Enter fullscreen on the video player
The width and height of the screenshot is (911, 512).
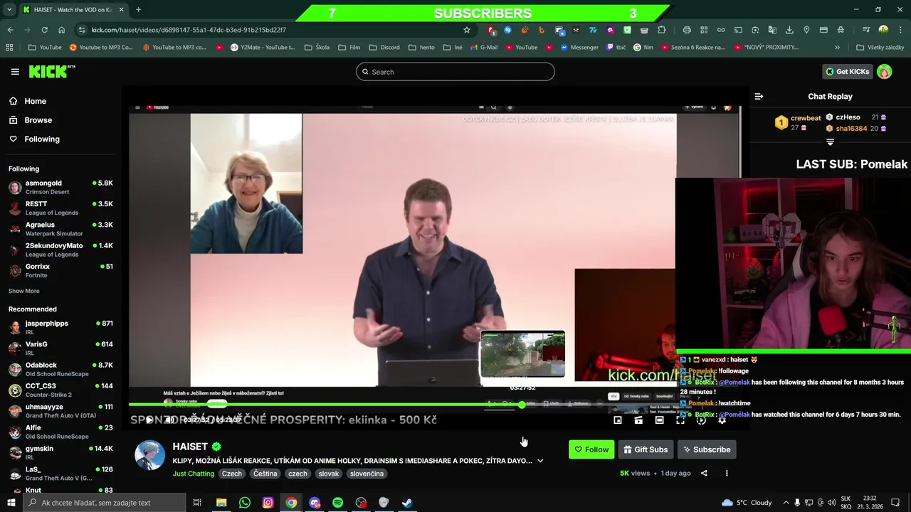[680, 420]
